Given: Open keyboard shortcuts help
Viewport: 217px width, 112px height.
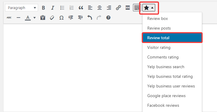Looking at the screenshot, I should (x=108, y=18).
